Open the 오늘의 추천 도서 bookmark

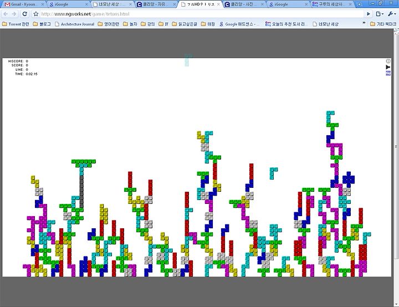pyautogui.click(x=287, y=24)
